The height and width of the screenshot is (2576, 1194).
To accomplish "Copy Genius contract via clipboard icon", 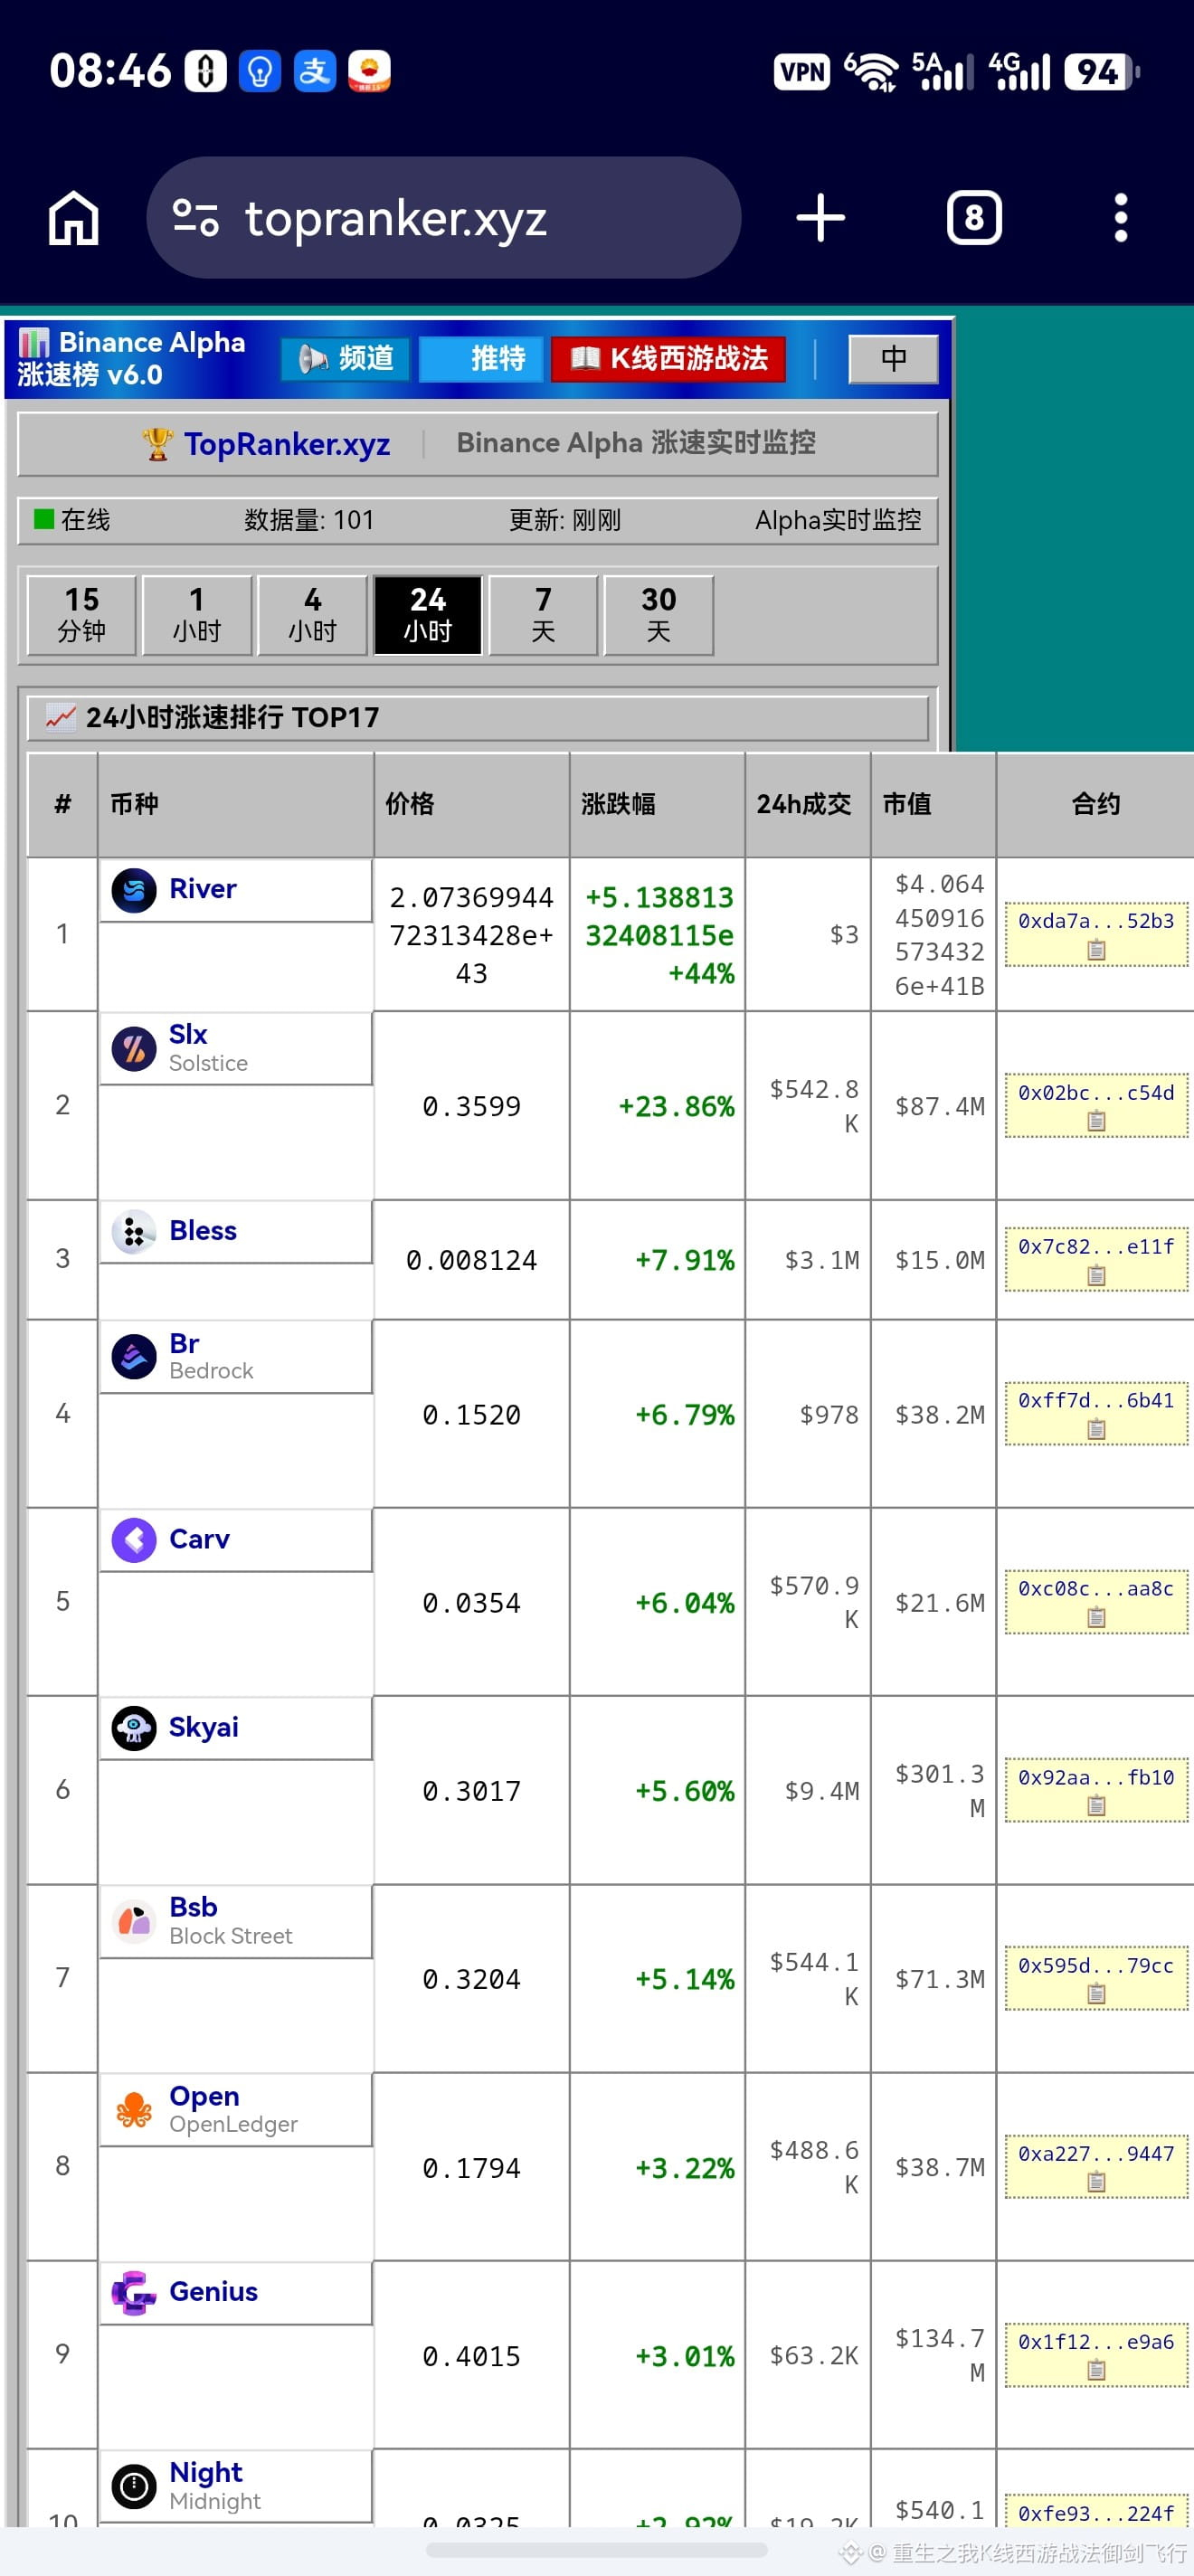I will coord(1096,2370).
